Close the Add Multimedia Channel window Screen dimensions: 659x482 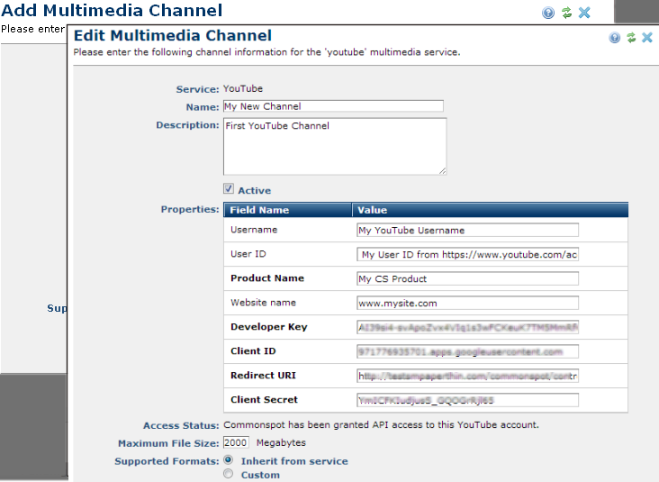pos(584,13)
